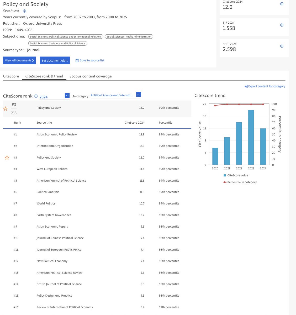This screenshot has width=296, height=315.
Task: Click the star icon in the #3 table row
Action: pos(7,158)
